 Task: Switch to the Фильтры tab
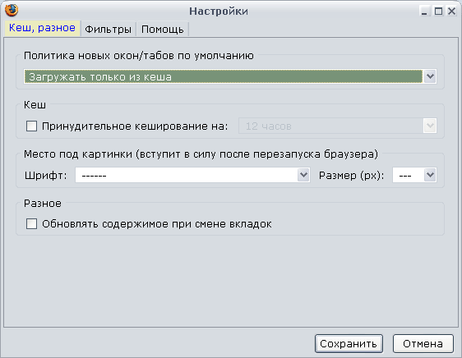pyautogui.click(x=109, y=29)
